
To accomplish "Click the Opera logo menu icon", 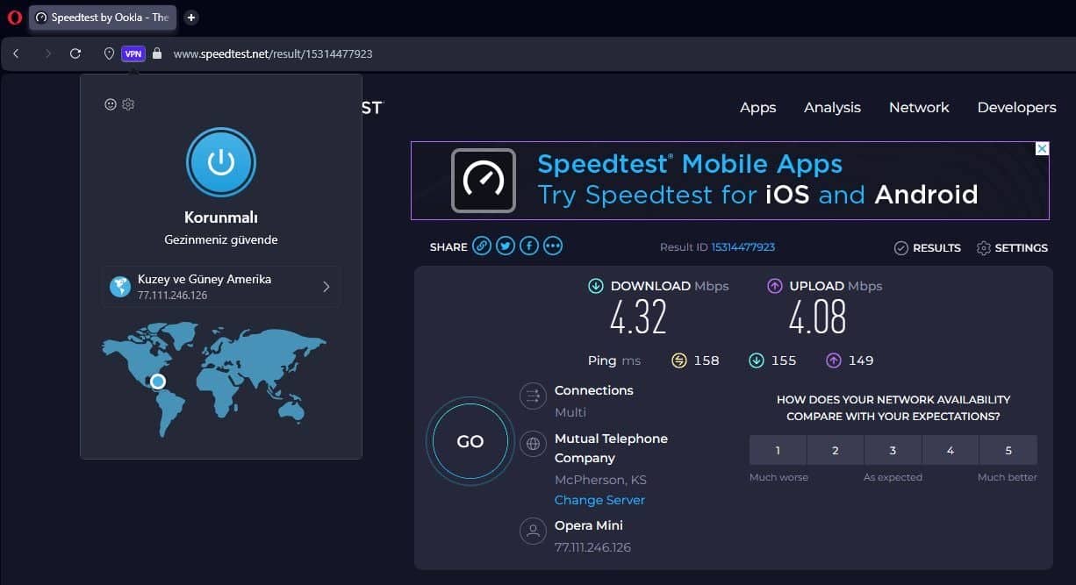I will (x=14, y=18).
